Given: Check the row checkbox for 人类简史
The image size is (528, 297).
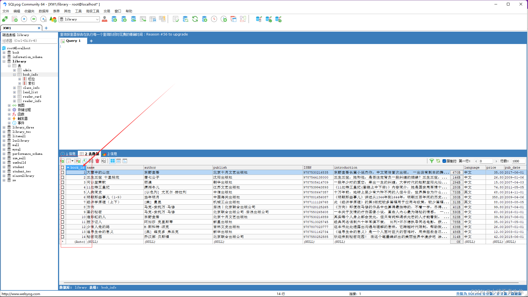Looking at the screenshot, I should click(x=62, y=192).
